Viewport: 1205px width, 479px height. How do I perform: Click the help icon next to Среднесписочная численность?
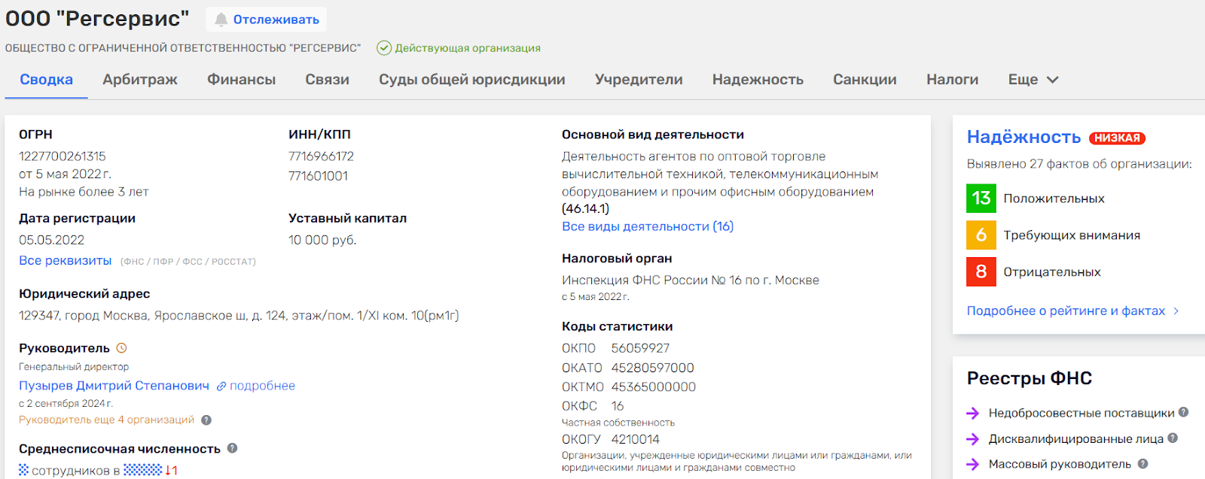[x=232, y=448]
